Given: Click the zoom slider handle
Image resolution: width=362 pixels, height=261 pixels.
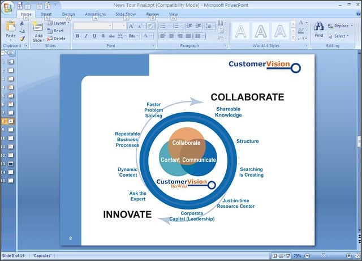Looking at the screenshot, I should (324, 255).
